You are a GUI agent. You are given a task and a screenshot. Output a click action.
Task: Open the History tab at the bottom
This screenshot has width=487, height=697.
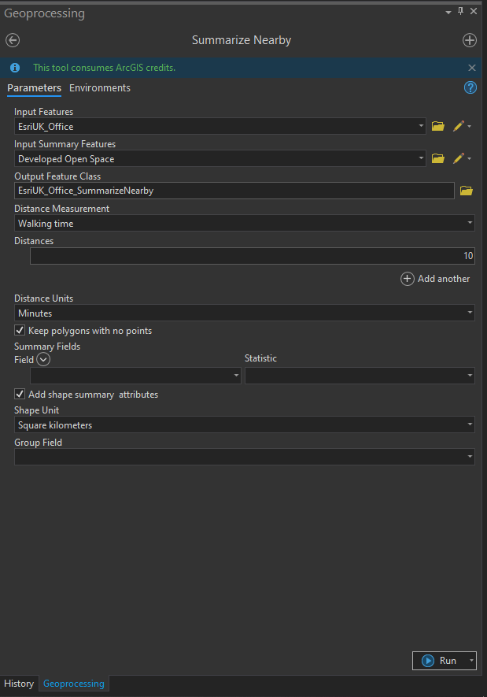pos(19,684)
